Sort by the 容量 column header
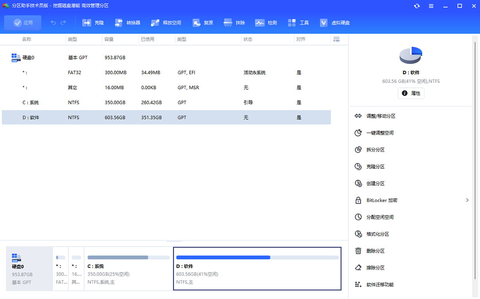480x299 pixels. click(109, 40)
